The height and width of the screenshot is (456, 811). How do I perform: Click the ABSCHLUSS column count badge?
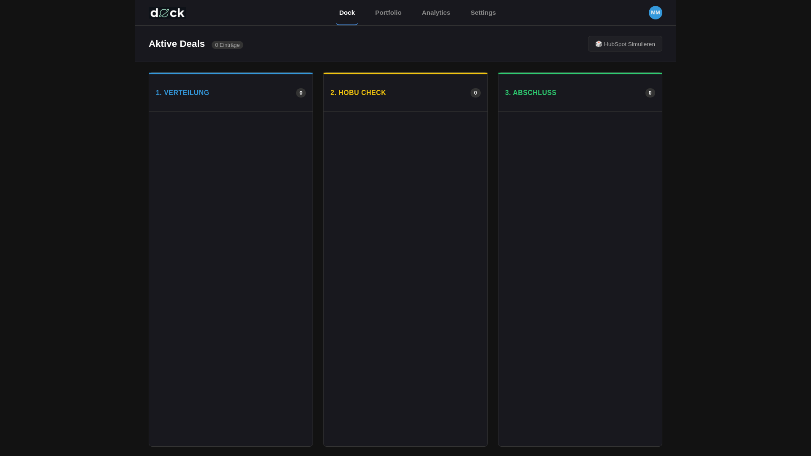pos(650,93)
